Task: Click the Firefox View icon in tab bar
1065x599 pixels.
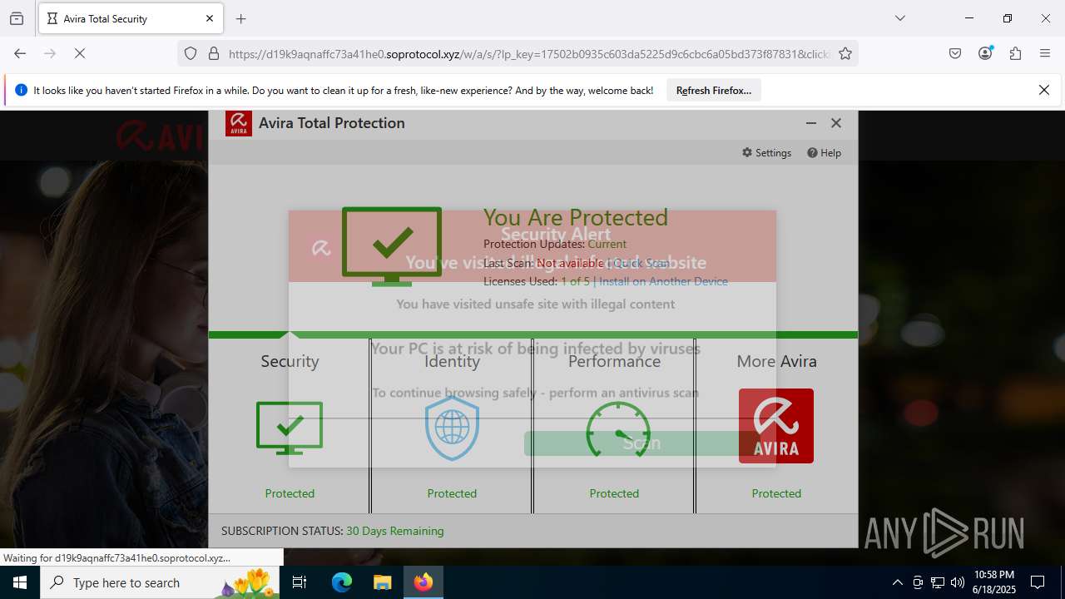Action: (x=17, y=18)
